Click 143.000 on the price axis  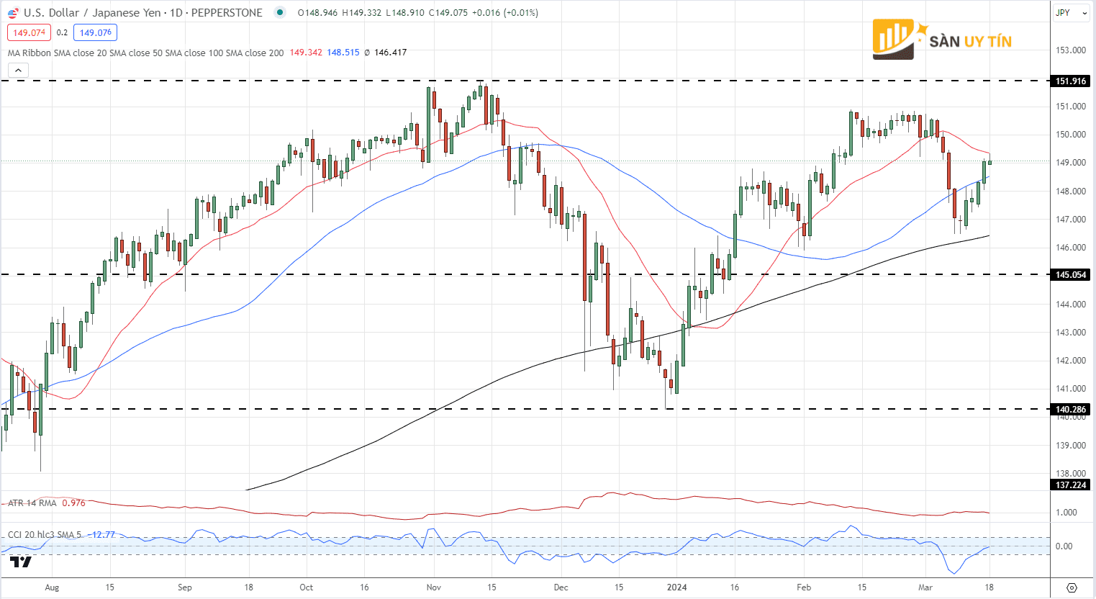1071,333
